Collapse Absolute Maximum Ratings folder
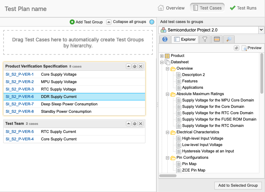Image resolution: width=265 pixels, height=192 pixels. pyautogui.click(x=167, y=94)
